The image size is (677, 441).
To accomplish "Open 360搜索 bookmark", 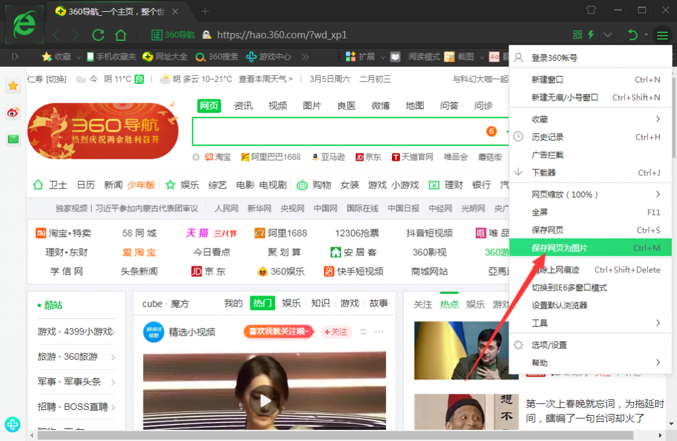I will pos(216,57).
